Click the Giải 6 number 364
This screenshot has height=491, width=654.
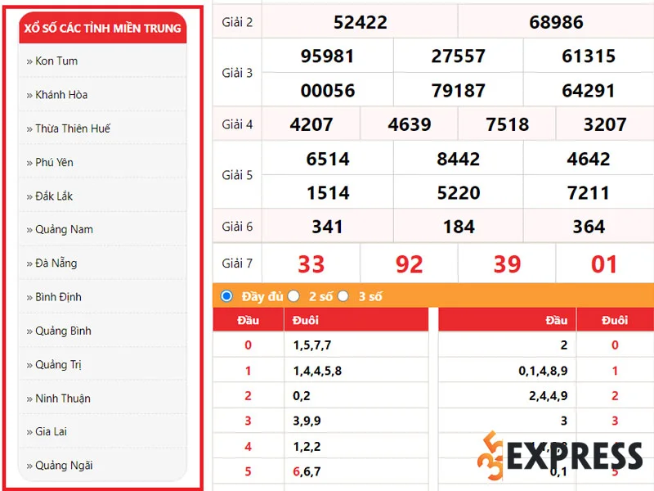coord(589,227)
